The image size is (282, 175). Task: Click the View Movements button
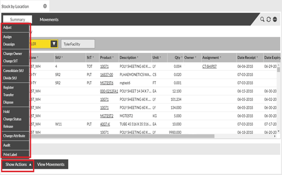(x=51, y=164)
